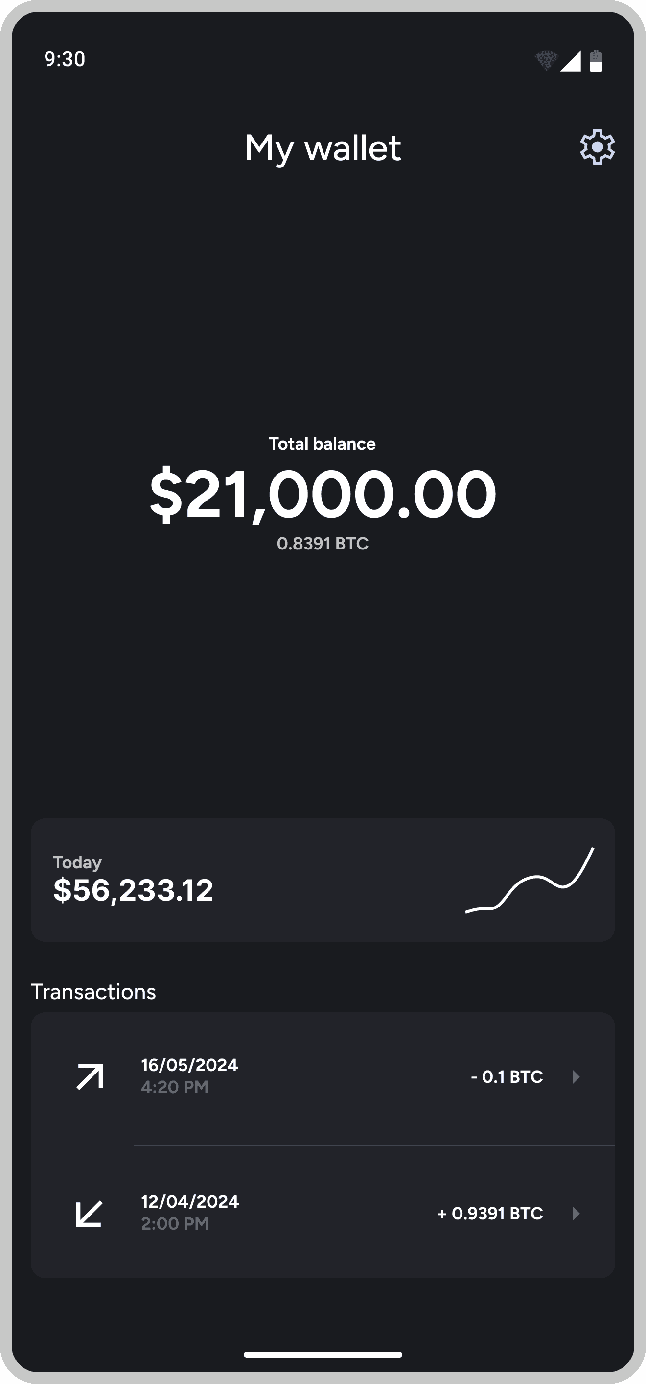646x1384 pixels.
Task: Tap the bottom home gesture bar
Action: tap(323, 1355)
